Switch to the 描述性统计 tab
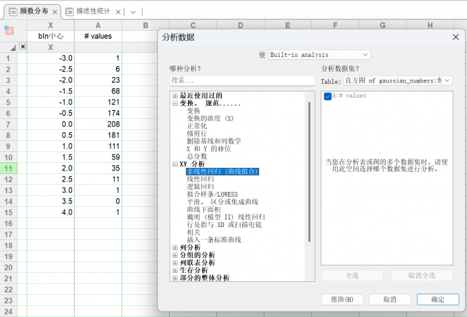The width and height of the screenshot is (467, 317). click(x=91, y=12)
